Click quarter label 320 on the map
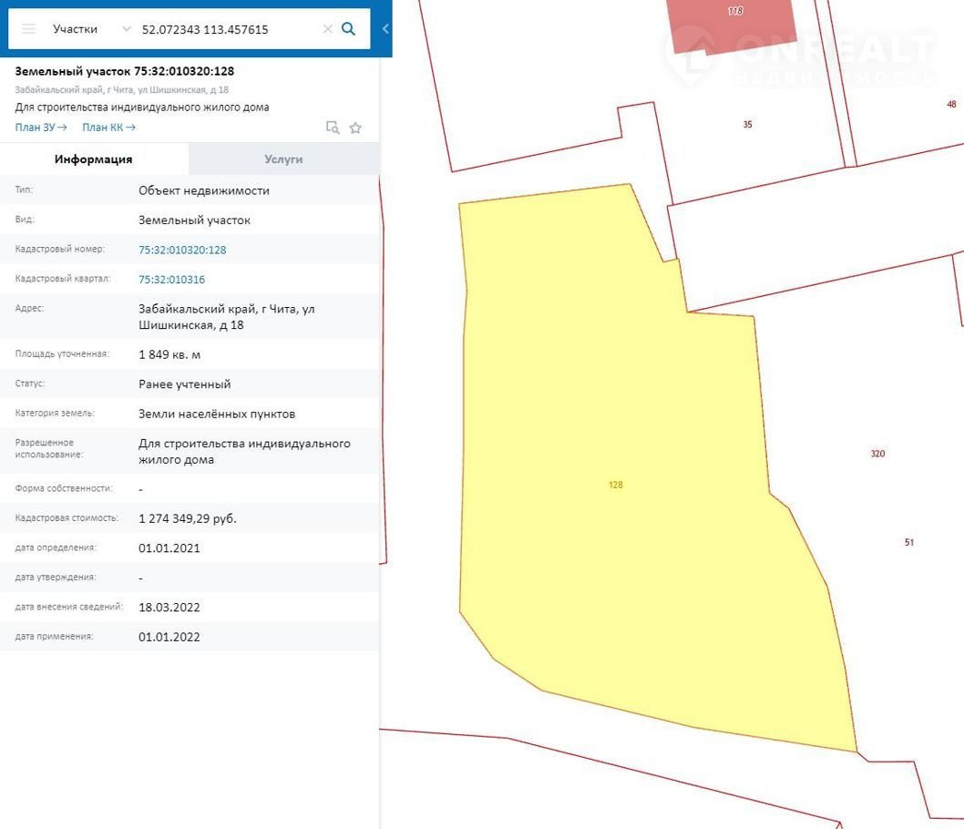The height and width of the screenshot is (829, 964). pyautogui.click(x=877, y=454)
